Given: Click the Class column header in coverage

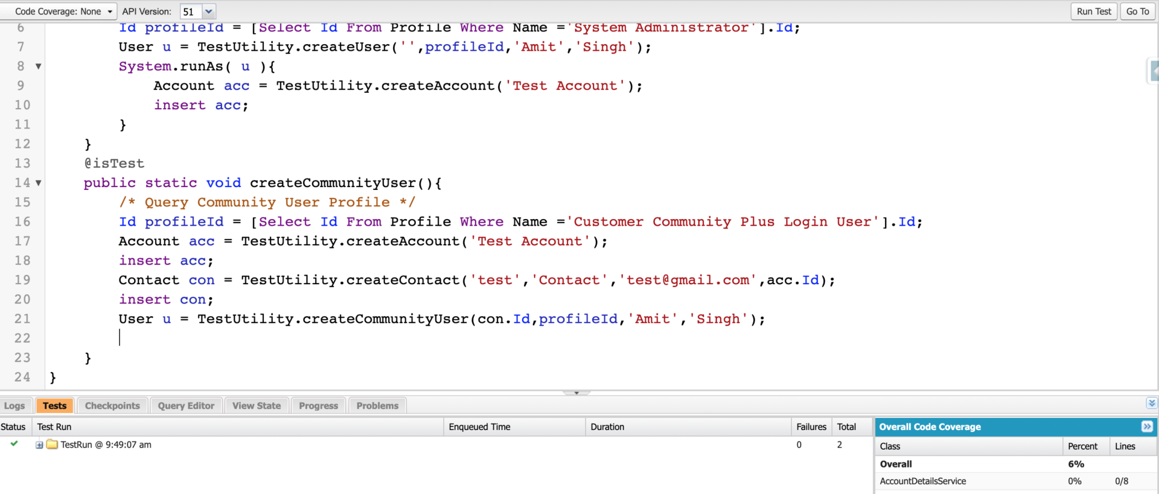Looking at the screenshot, I should pyautogui.click(x=969, y=446).
